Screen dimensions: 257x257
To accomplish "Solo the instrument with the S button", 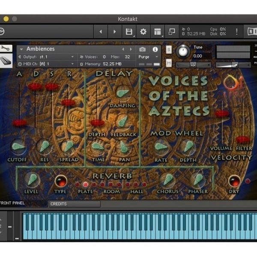I will (x=169, y=50).
